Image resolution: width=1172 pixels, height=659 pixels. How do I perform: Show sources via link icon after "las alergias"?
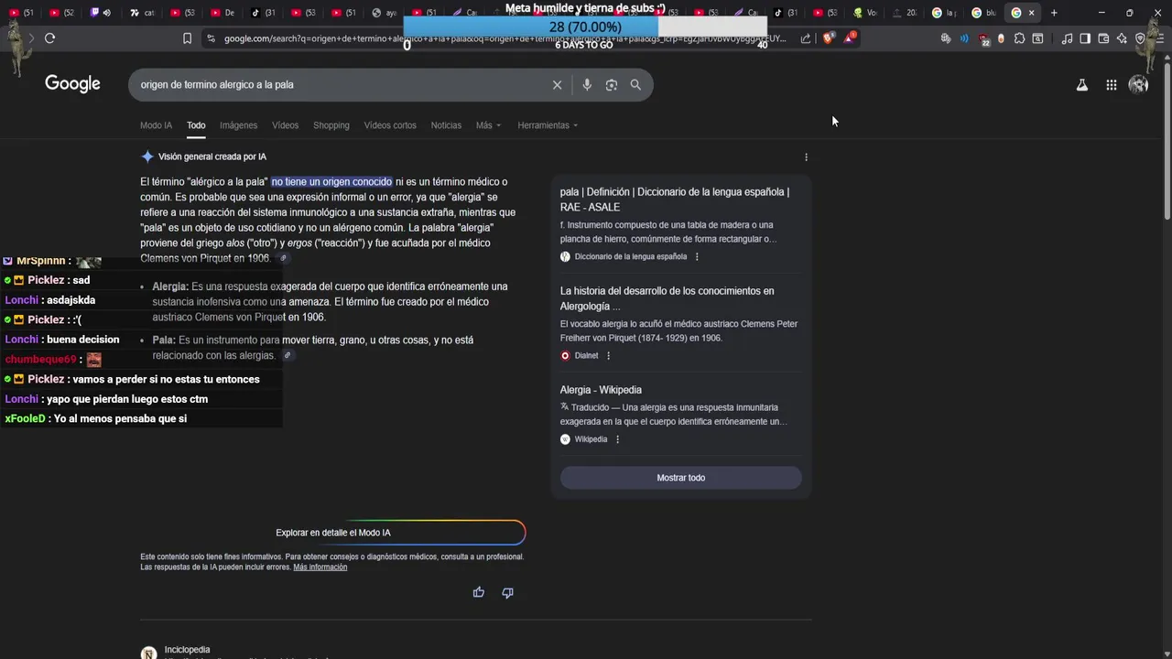point(288,355)
